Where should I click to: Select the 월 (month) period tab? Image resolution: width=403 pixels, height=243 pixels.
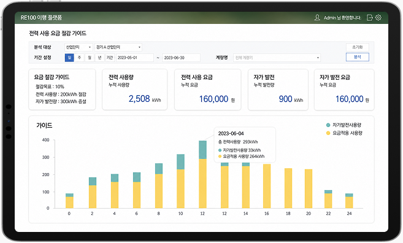(90, 58)
